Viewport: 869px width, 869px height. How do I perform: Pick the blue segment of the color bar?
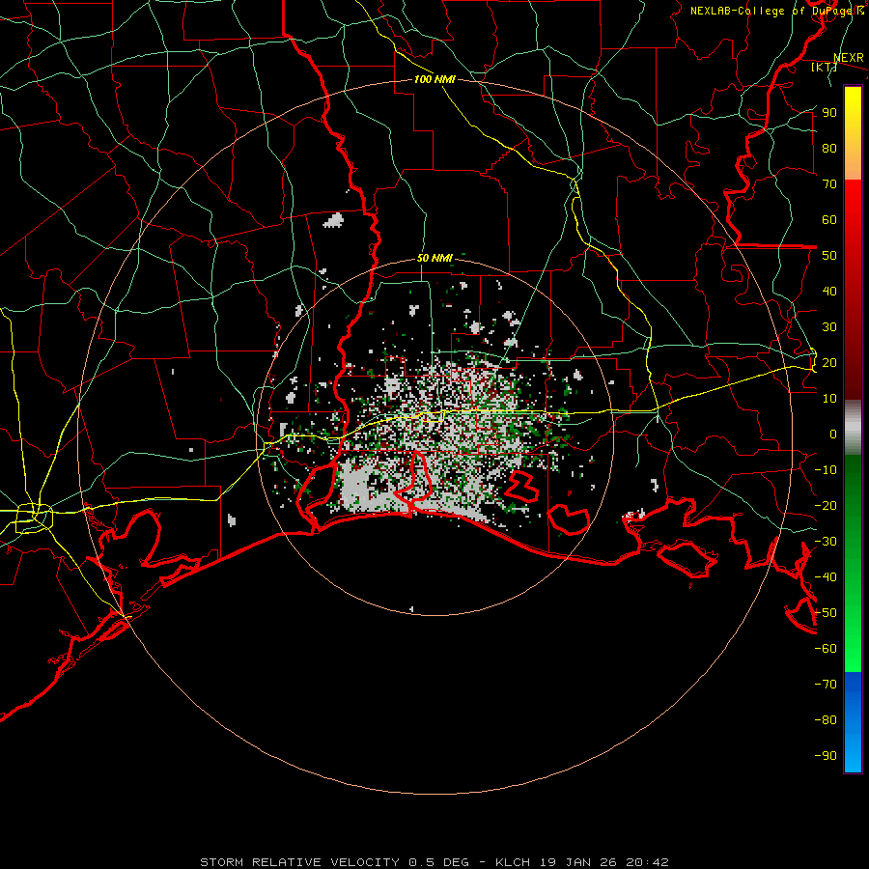click(853, 722)
